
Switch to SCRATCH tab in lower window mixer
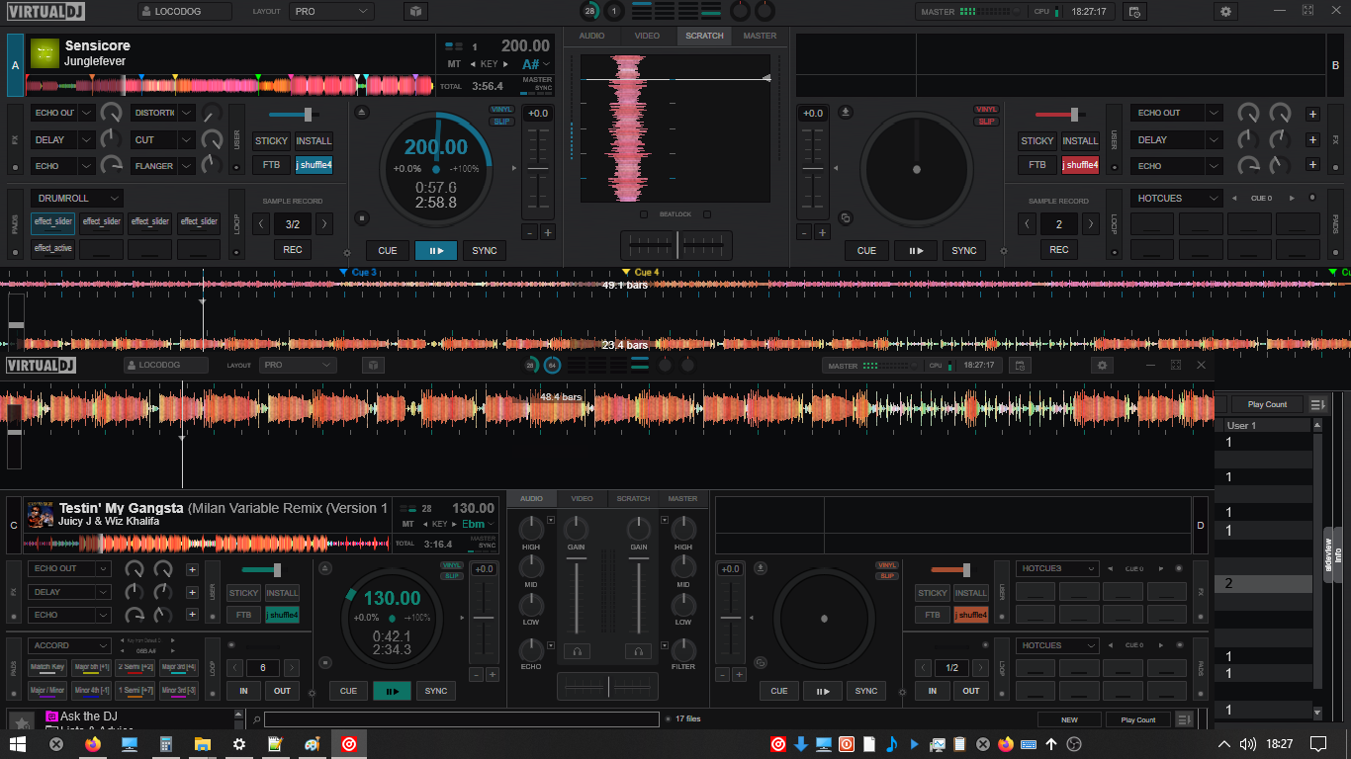[x=633, y=499]
